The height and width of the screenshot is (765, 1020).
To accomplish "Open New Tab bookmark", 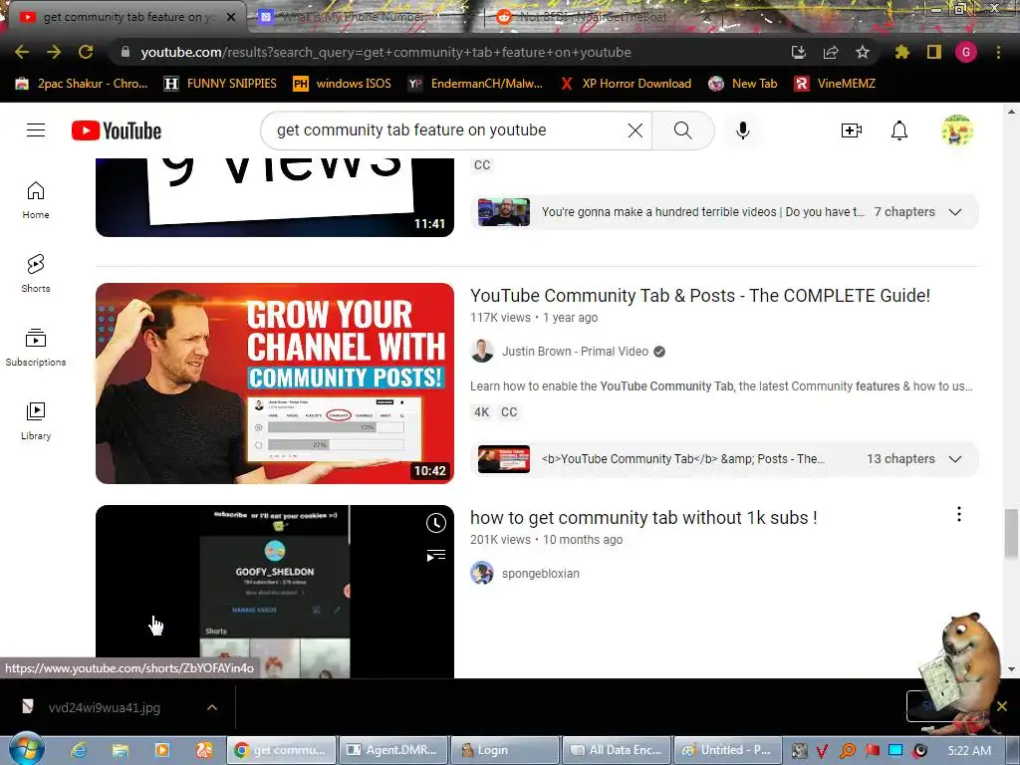I will (743, 84).
